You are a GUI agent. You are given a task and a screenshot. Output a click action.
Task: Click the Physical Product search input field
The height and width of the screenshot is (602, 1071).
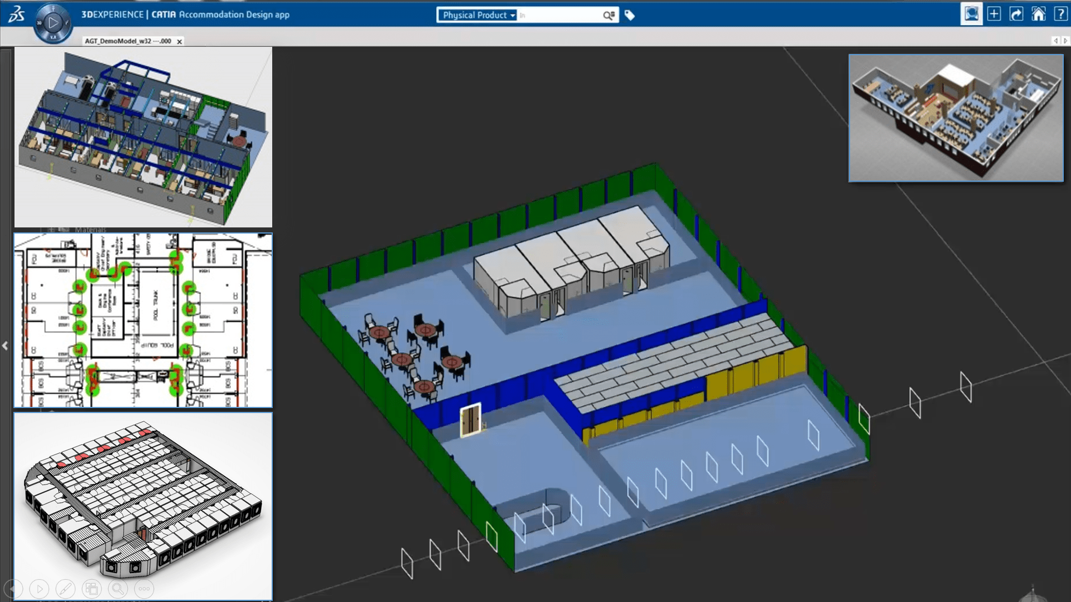tap(560, 14)
